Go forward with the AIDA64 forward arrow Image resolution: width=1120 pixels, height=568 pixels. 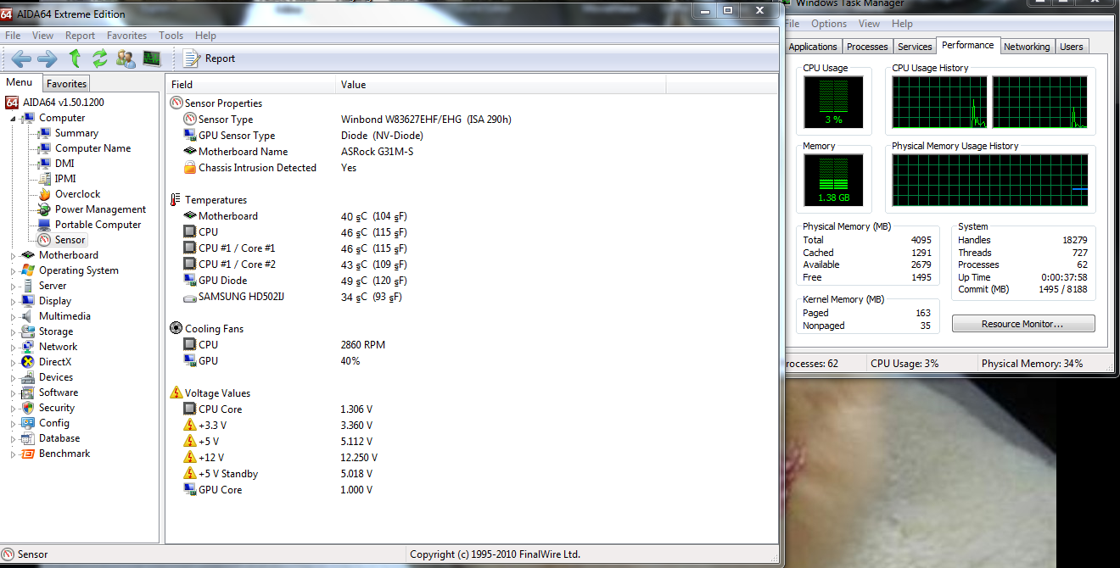48,58
